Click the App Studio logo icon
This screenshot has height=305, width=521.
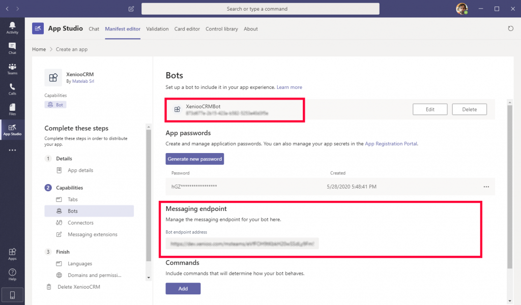38,28
